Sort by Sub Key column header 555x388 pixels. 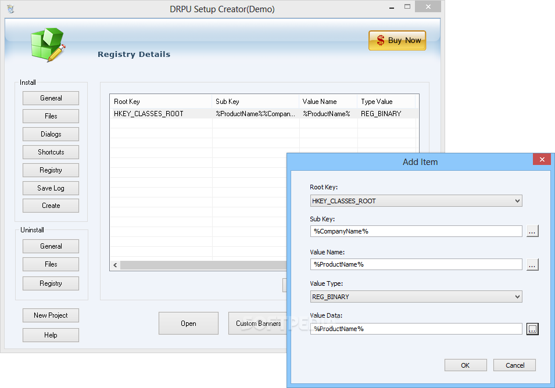click(x=255, y=102)
